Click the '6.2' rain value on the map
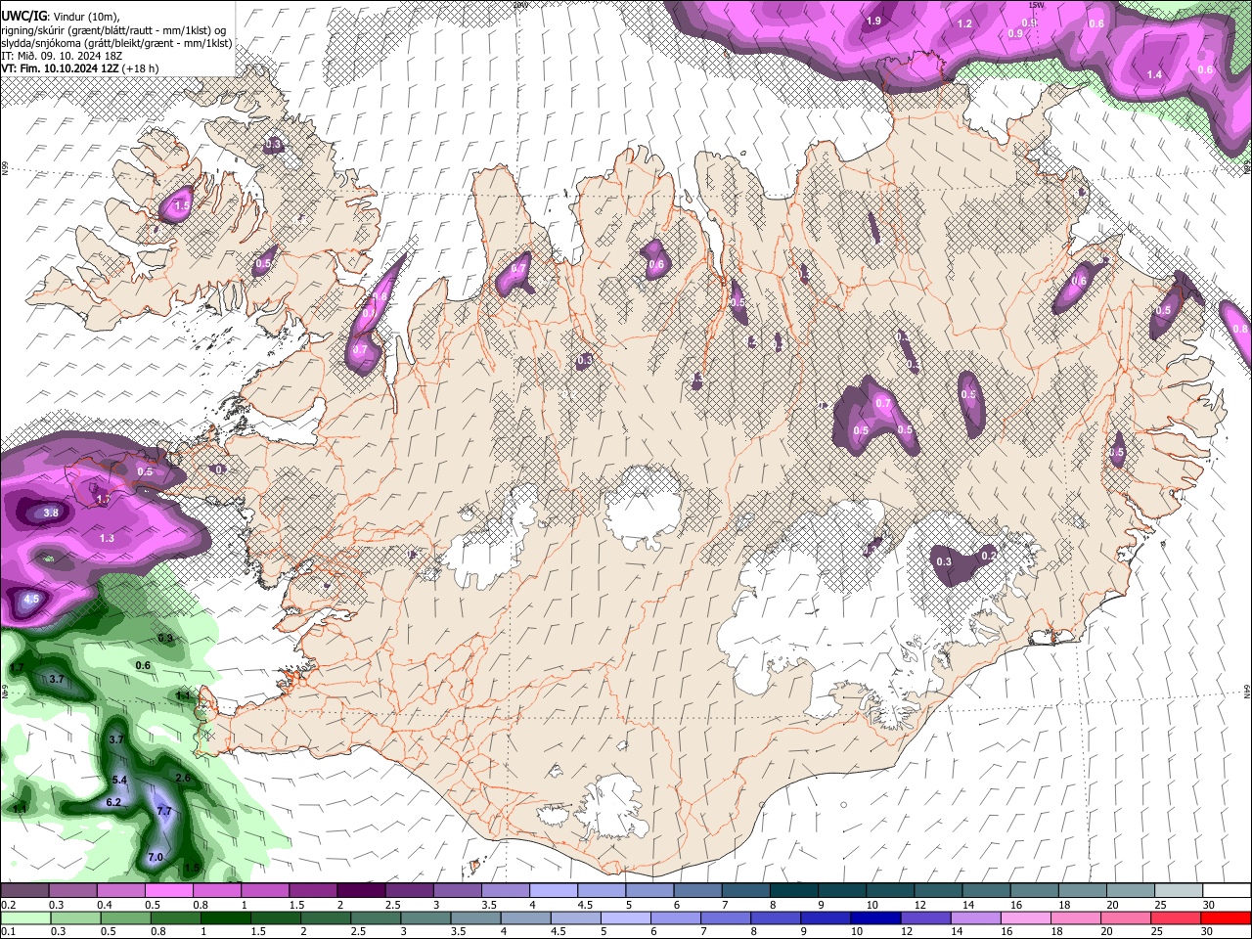 click(x=112, y=802)
